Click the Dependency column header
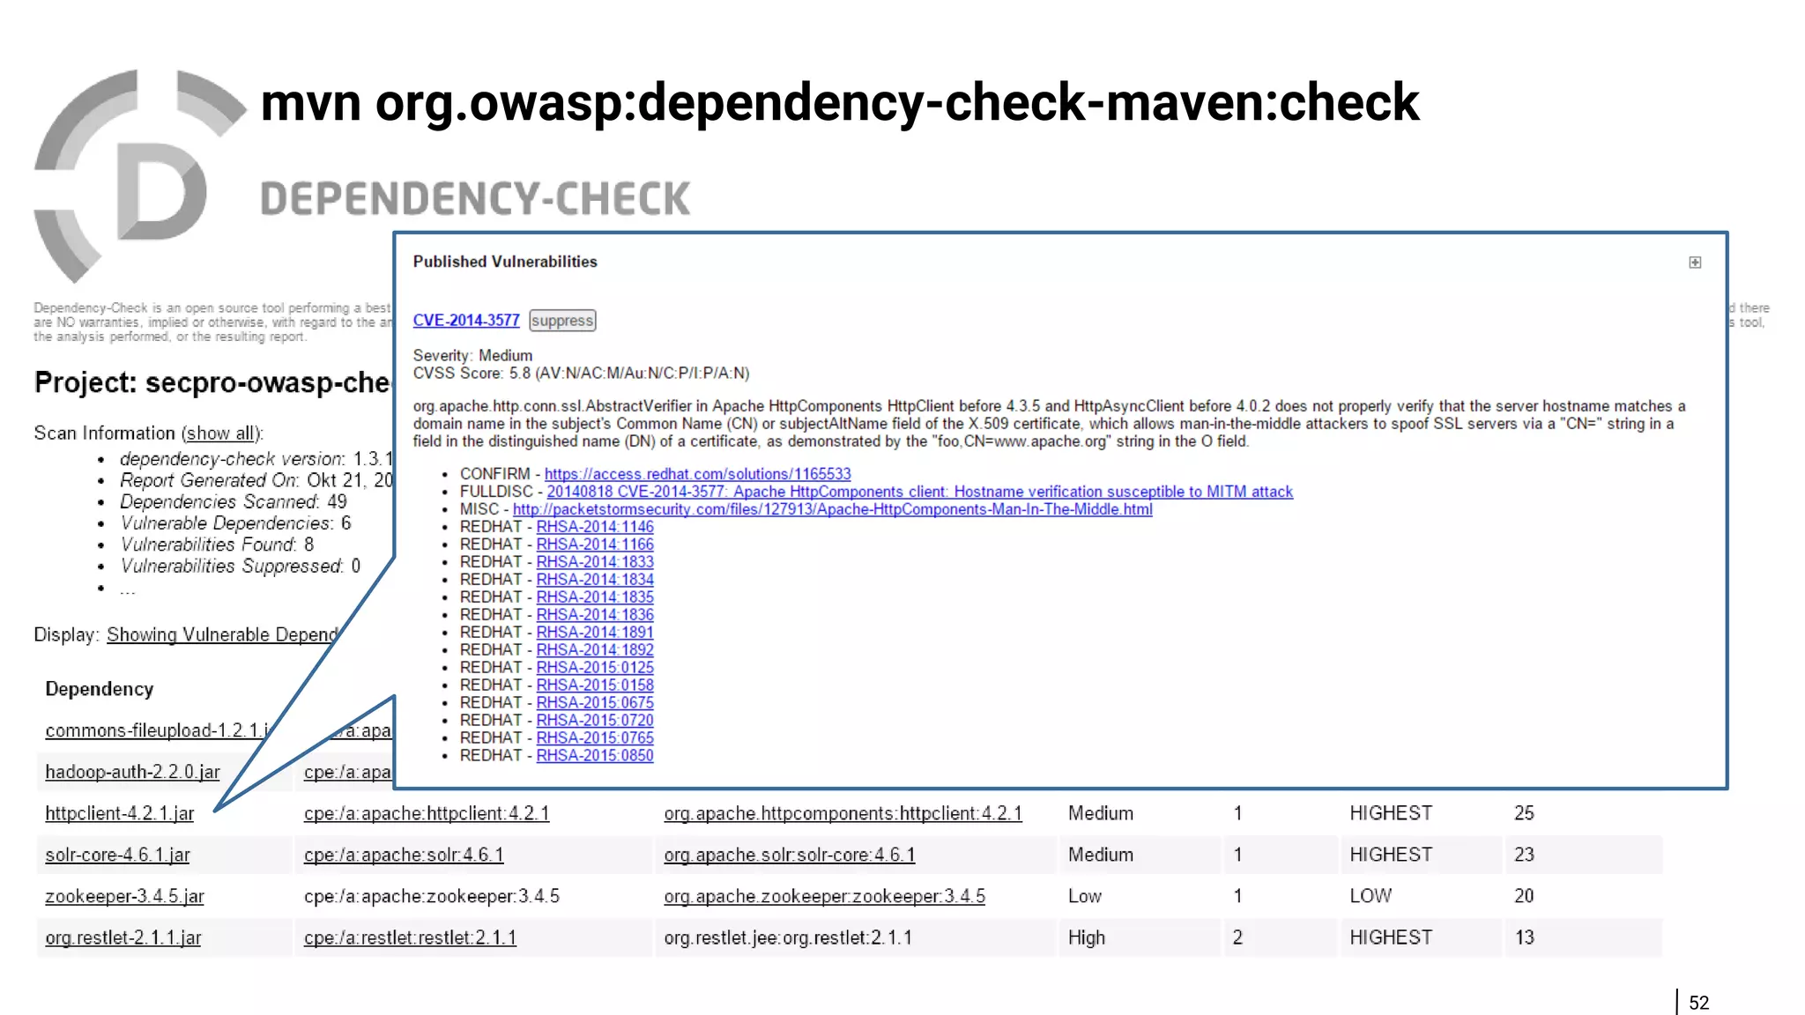The image size is (1805, 1015). click(99, 689)
